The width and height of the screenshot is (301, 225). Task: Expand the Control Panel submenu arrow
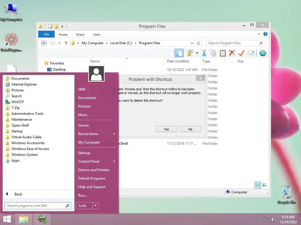pos(114,161)
